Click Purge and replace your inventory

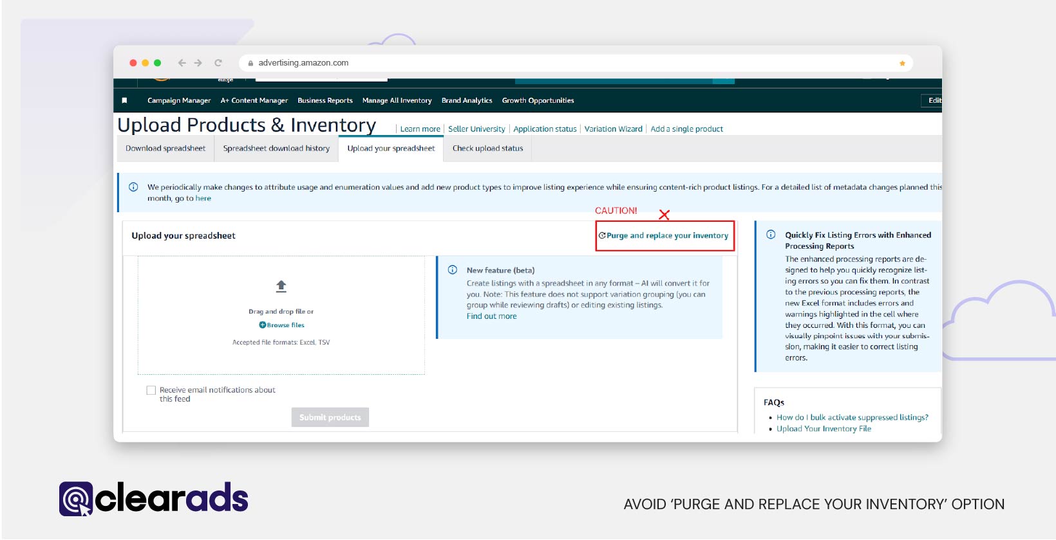click(x=667, y=236)
